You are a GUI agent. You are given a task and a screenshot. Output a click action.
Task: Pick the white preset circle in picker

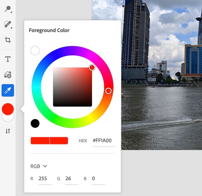pos(35,51)
